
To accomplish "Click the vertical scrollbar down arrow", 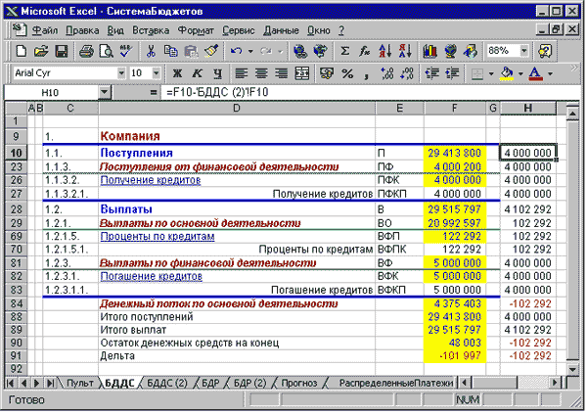I will [572, 369].
